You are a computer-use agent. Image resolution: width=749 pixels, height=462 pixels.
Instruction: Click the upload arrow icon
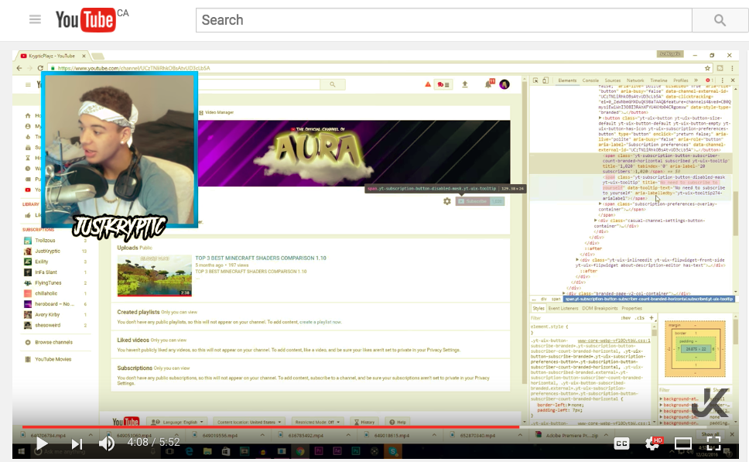[x=465, y=84]
